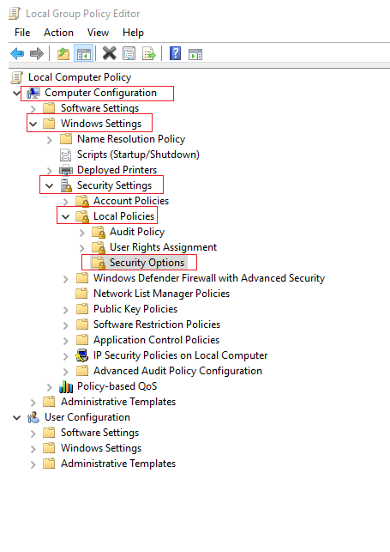390x552 pixels.
Task: Open the View menu
Action: pos(98,33)
